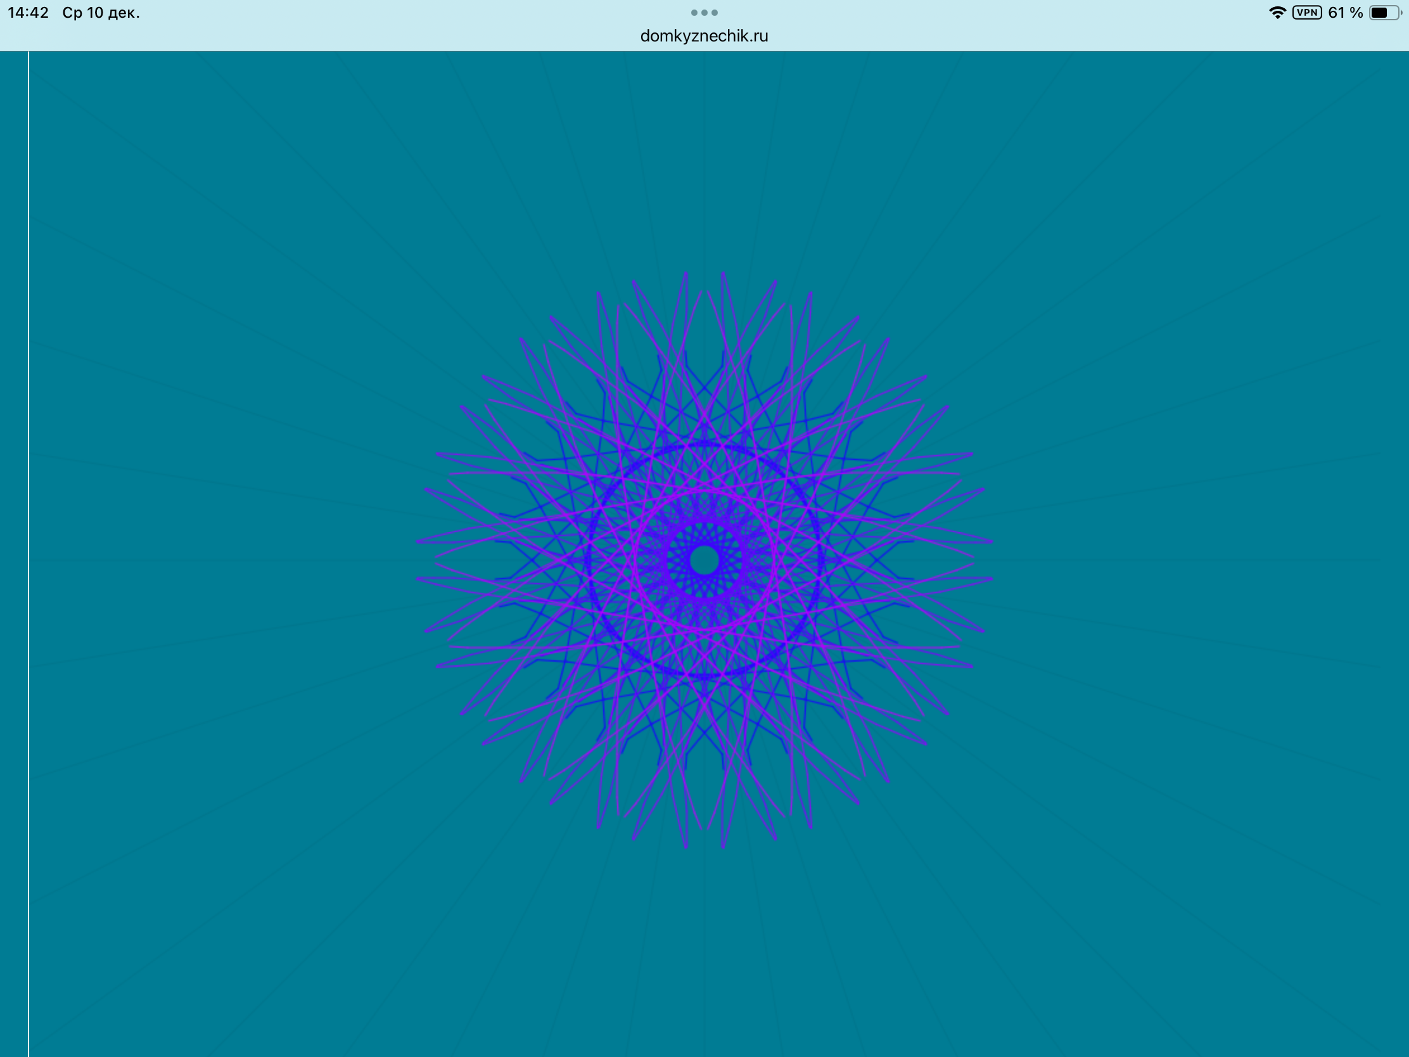The width and height of the screenshot is (1409, 1057).
Task: Click the 61 % battery percentage
Action: [x=1345, y=13]
